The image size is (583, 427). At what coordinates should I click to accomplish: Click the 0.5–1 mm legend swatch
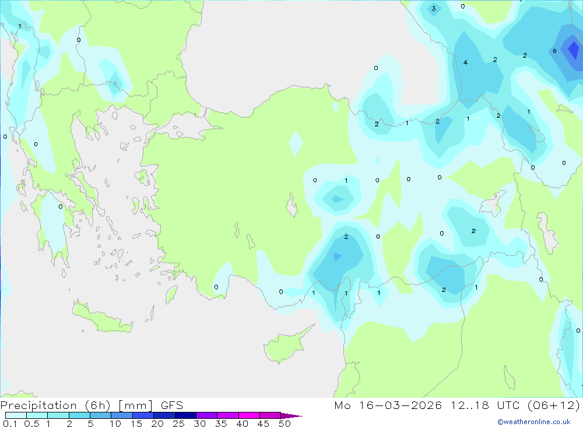tap(37, 415)
